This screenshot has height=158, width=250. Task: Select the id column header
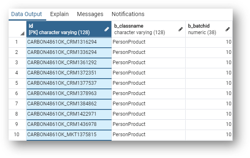[x=69, y=29]
